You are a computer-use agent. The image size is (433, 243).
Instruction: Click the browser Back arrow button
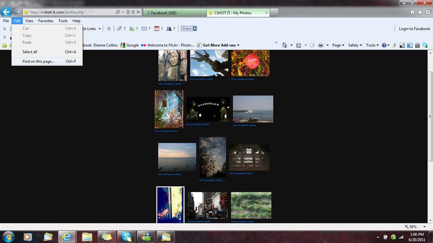7,11
